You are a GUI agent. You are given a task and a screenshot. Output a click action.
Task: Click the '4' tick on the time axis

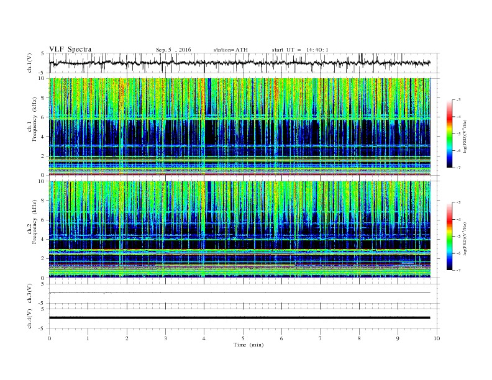[204, 338]
